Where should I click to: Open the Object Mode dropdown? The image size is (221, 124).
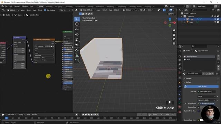point(87,10)
